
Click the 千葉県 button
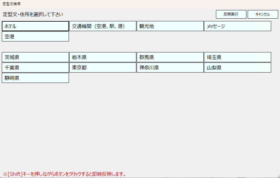point(35,67)
